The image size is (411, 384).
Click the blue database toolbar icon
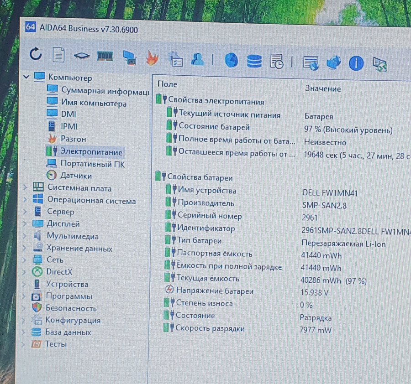pyautogui.click(x=254, y=61)
